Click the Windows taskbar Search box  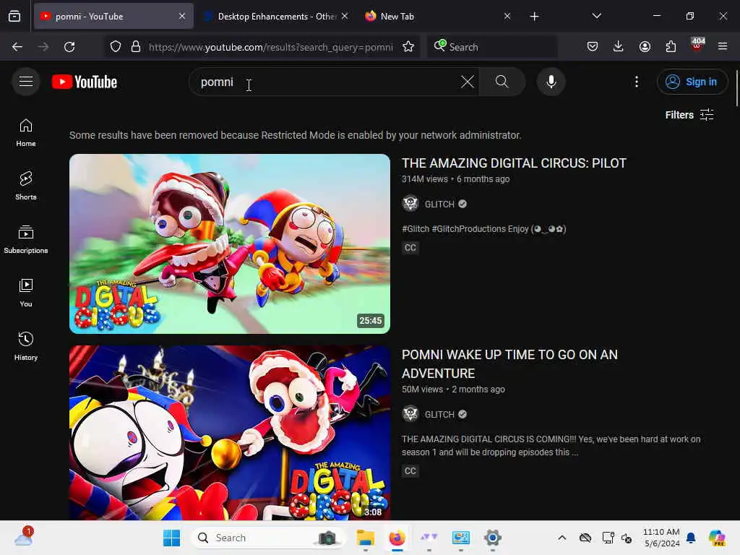click(x=267, y=538)
